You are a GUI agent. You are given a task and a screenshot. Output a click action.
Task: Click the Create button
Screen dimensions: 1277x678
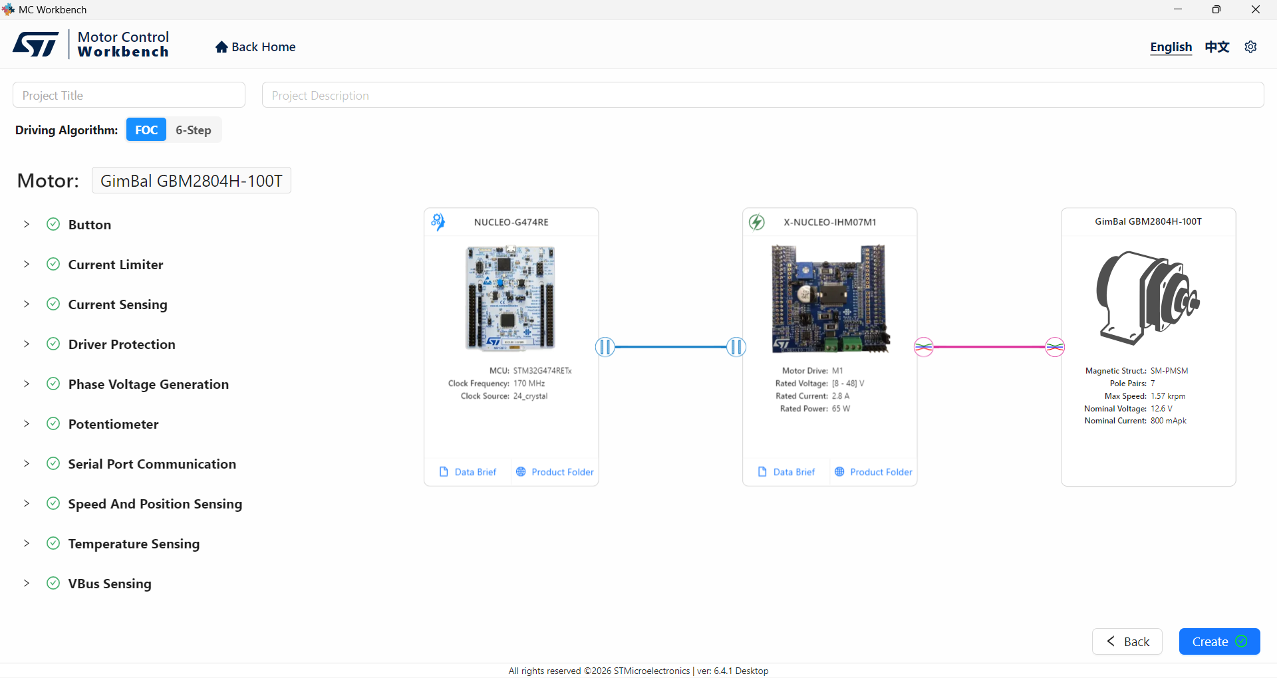(1220, 641)
